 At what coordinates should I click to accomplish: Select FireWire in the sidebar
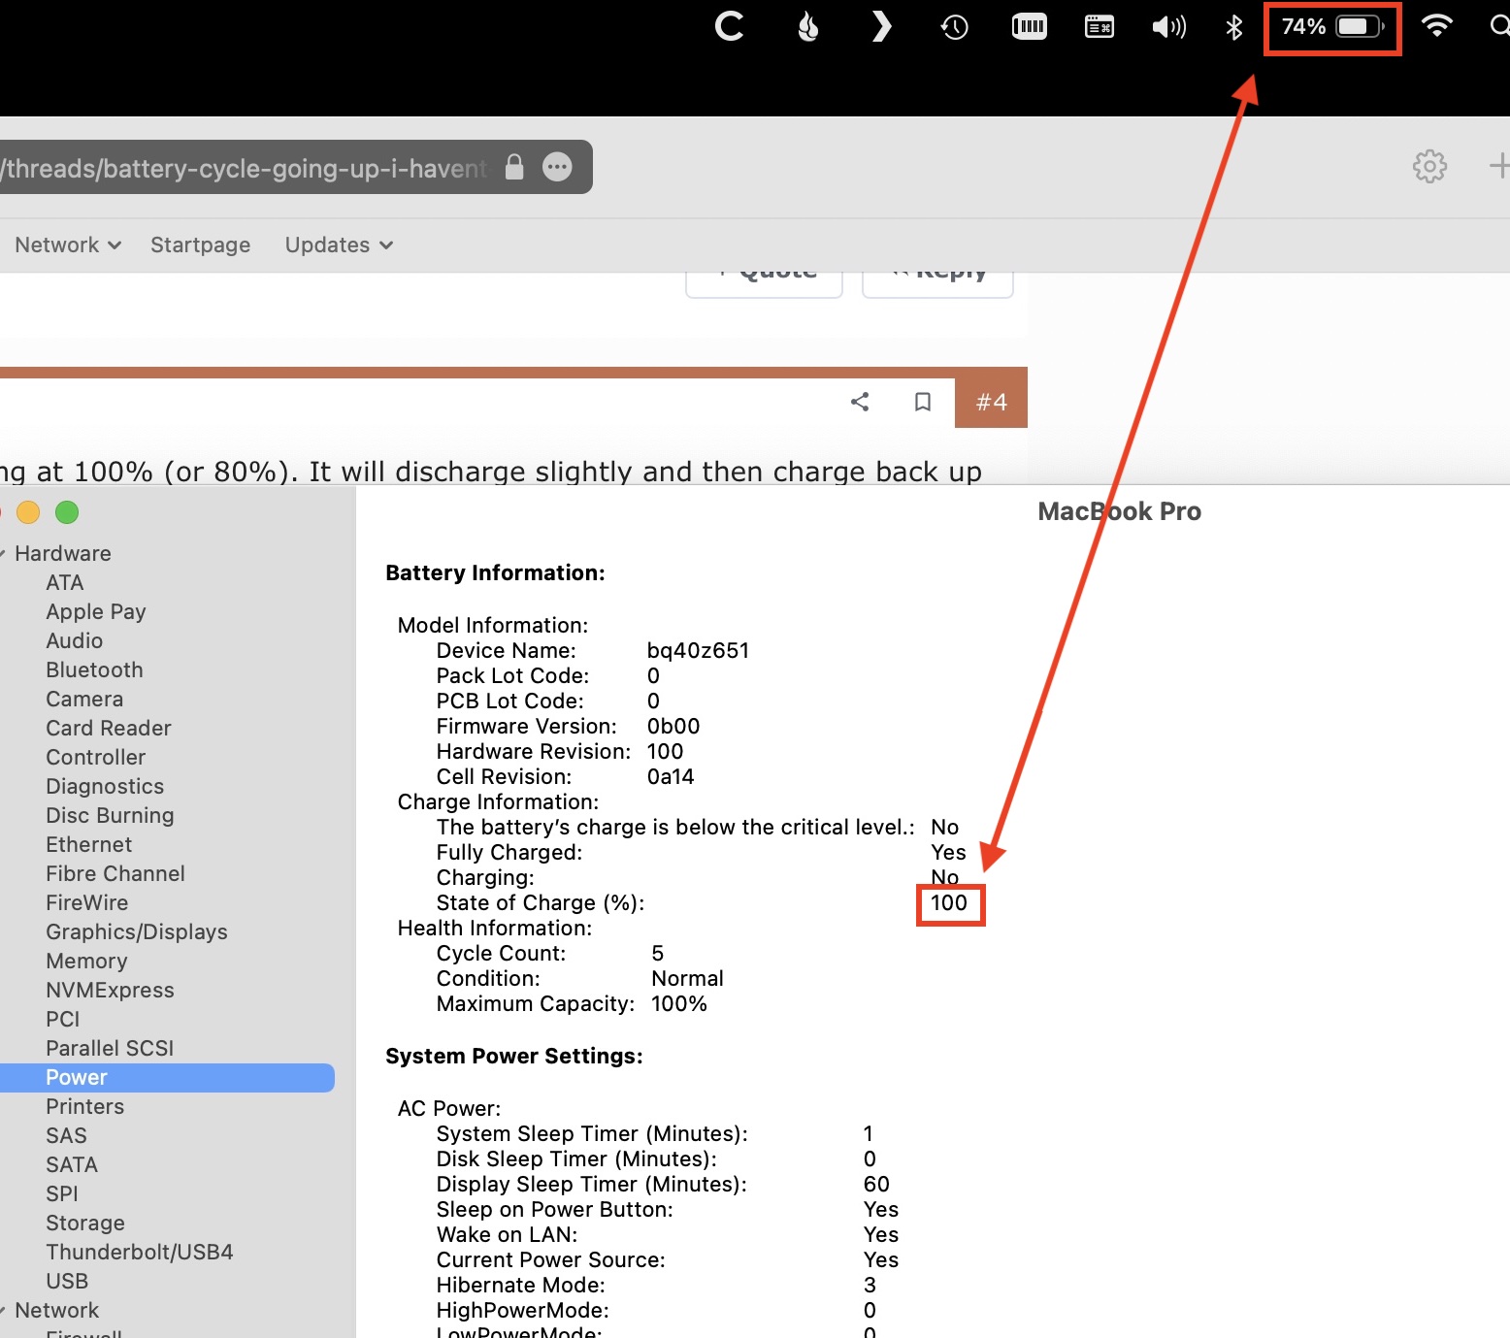[87, 902]
